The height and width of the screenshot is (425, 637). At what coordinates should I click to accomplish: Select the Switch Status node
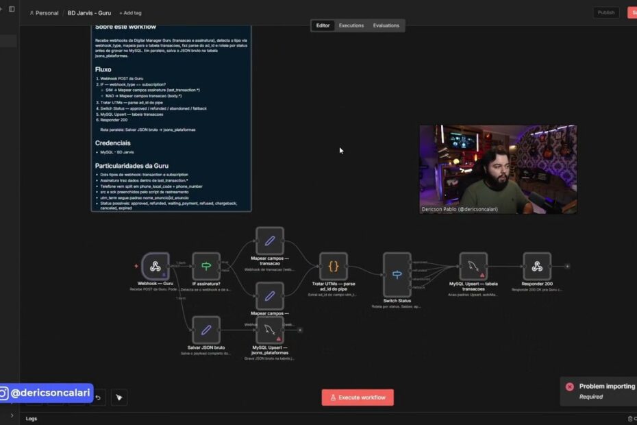click(397, 274)
